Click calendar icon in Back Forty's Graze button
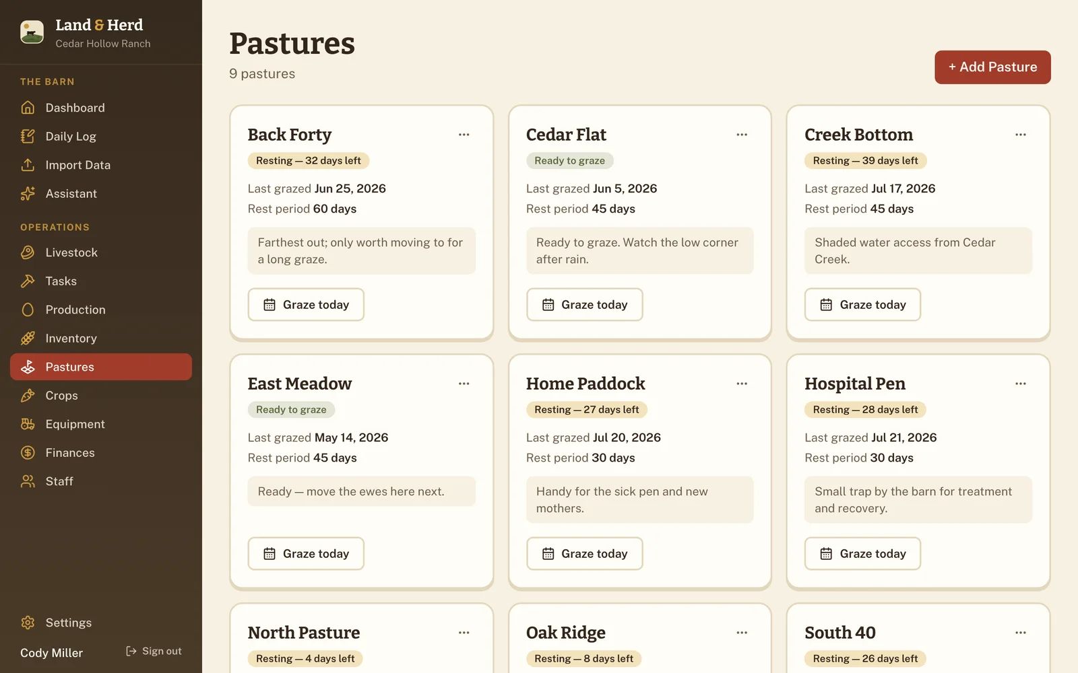 269,305
